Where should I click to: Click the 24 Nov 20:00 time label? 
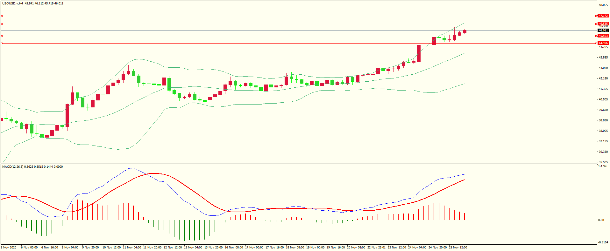(x=437, y=248)
